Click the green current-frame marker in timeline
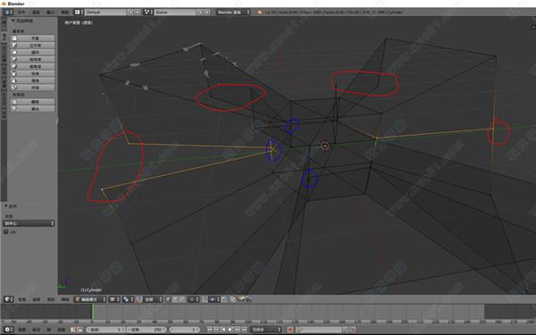Screen dimensions: 536x335 92,312
